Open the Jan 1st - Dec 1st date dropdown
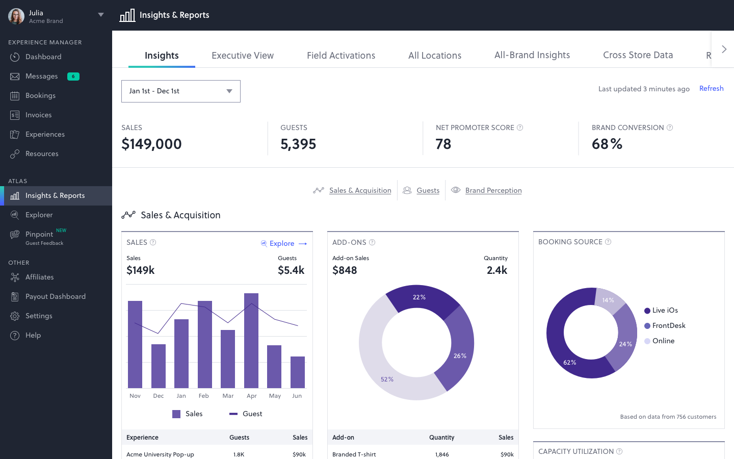This screenshot has width=734, height=459. click(x=181, y=91)
